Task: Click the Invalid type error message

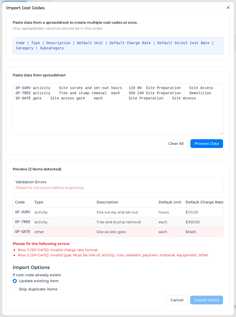Action: click(x=113, y=255)
